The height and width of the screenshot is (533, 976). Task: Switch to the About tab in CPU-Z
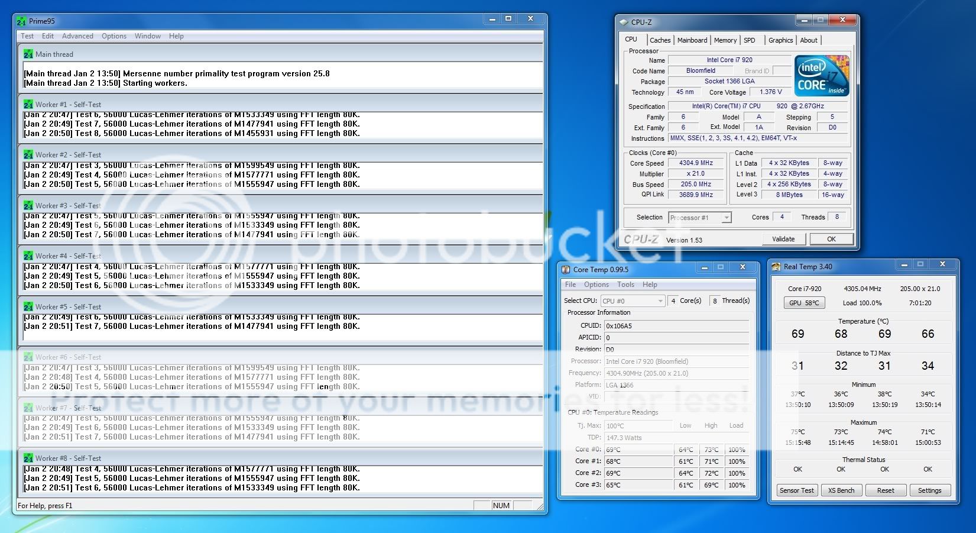click(809, 40)
